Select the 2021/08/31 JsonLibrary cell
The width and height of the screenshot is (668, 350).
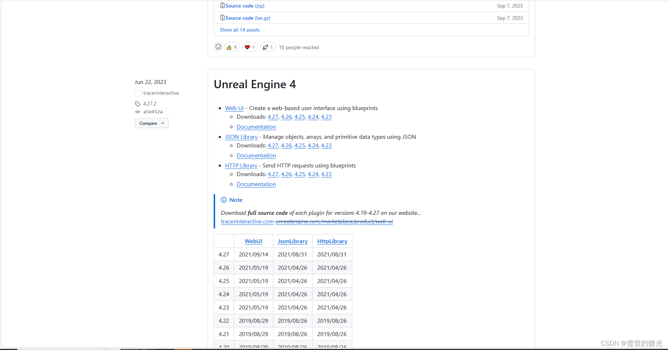tap(292, 254)
